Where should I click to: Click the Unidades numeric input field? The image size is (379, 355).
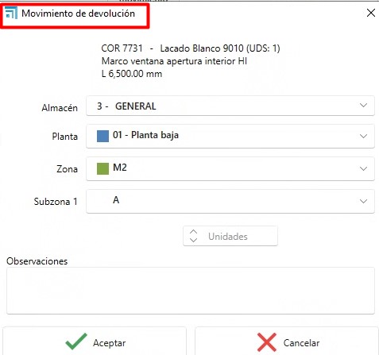(x=230, y=236)
